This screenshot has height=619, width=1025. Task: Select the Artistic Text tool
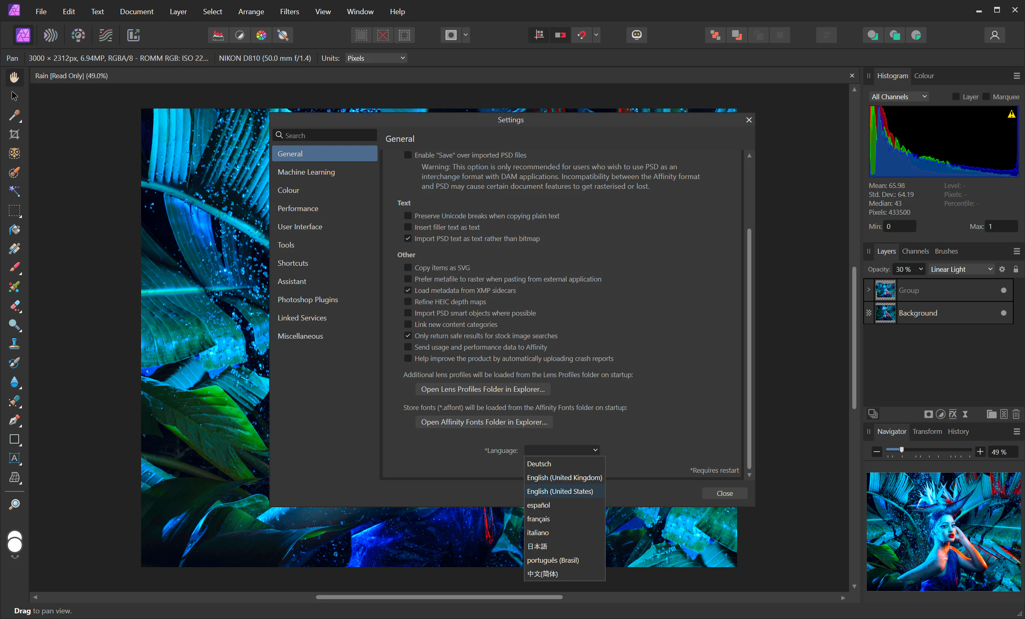14,458
